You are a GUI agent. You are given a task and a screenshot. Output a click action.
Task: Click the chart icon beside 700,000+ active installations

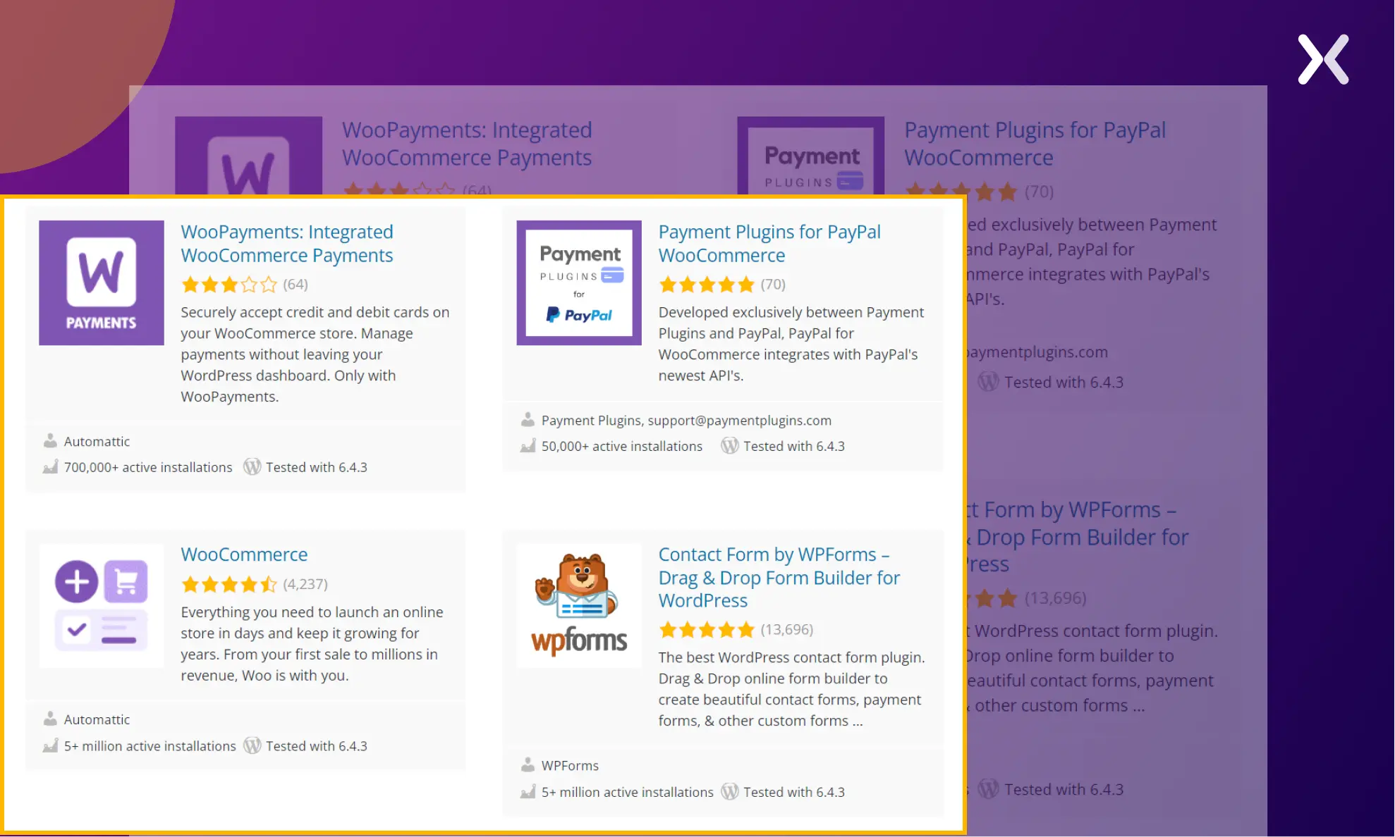(x=50, y=467)
